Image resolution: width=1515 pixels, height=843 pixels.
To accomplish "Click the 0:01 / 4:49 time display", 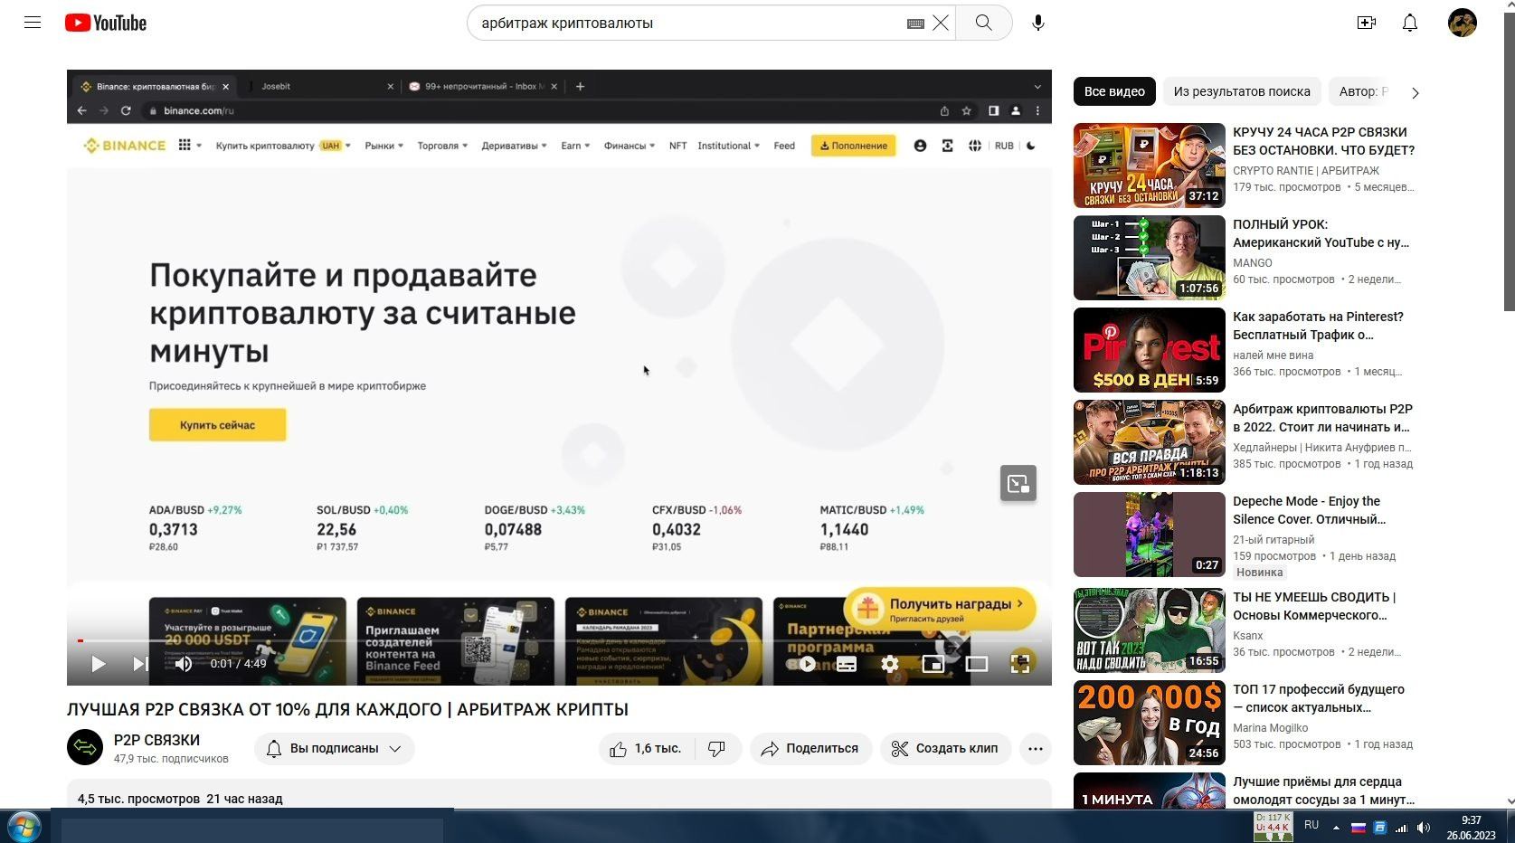I will pyautogui.click(x=239, y=664).
